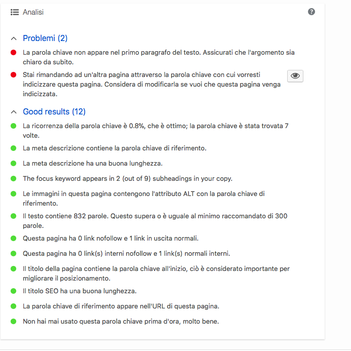Toggle the eye highlight button for keyword link

[x=295, y=76]
